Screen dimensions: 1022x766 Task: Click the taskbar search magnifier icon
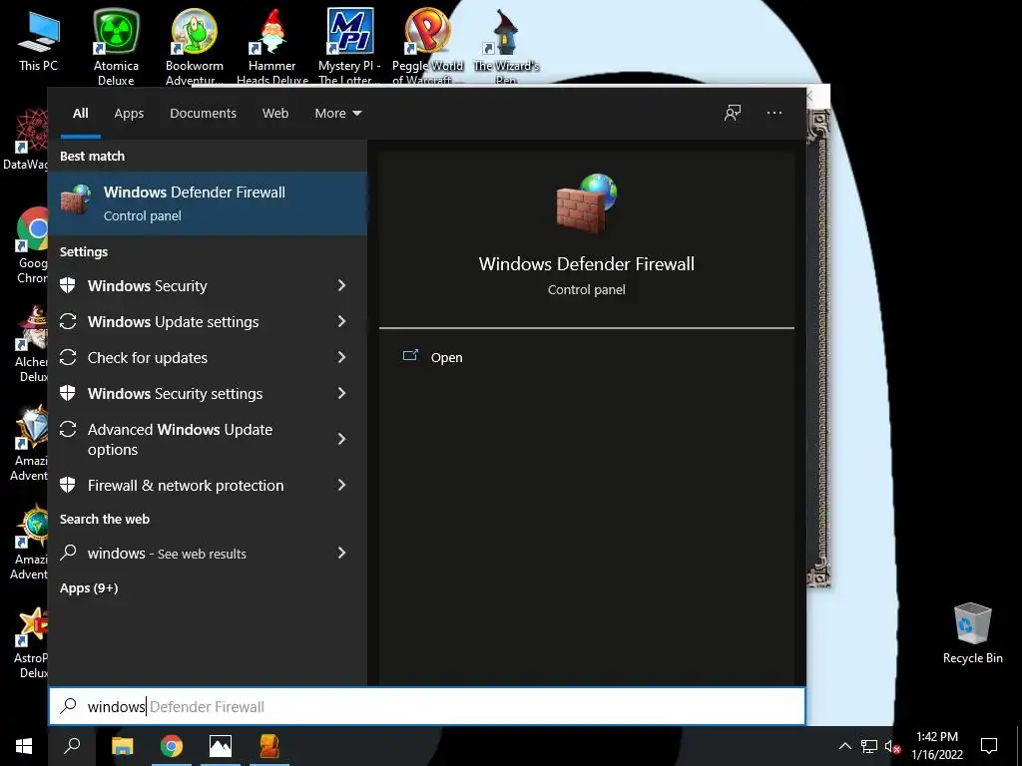(72, 746)
